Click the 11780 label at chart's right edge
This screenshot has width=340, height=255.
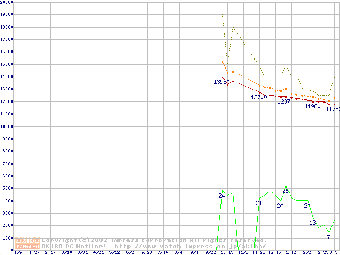333,109
